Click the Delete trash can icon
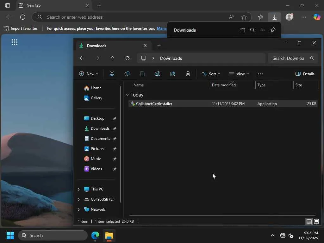Screen dimensions: 324x243 pyautogui.click(x=188, y=74)
